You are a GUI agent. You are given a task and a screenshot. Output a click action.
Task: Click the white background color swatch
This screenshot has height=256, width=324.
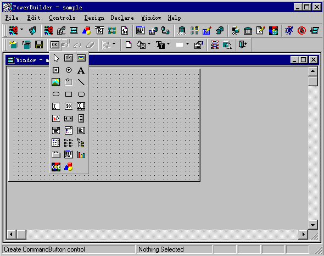pos(180,44)
